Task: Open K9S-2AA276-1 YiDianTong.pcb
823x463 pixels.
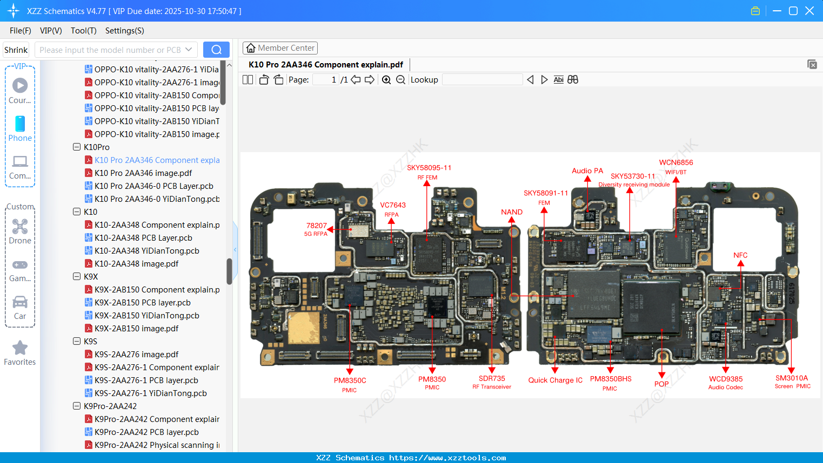Action: [x=151, y=393]
